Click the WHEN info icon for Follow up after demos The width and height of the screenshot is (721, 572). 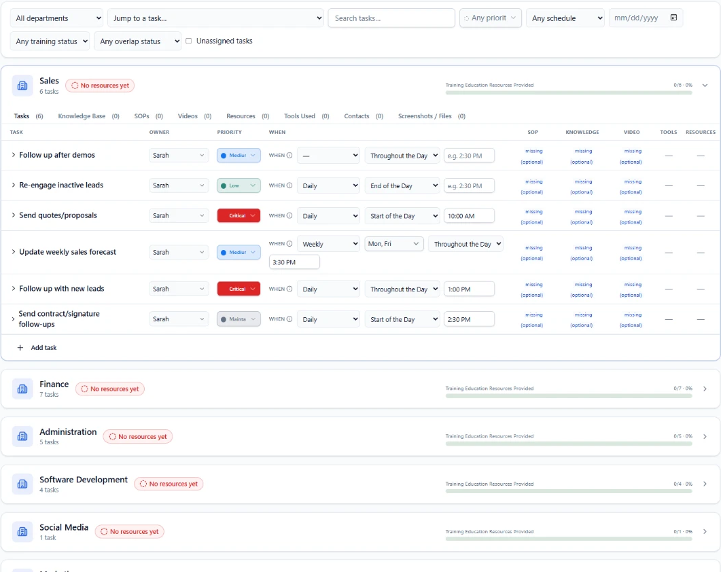point(289,156)
